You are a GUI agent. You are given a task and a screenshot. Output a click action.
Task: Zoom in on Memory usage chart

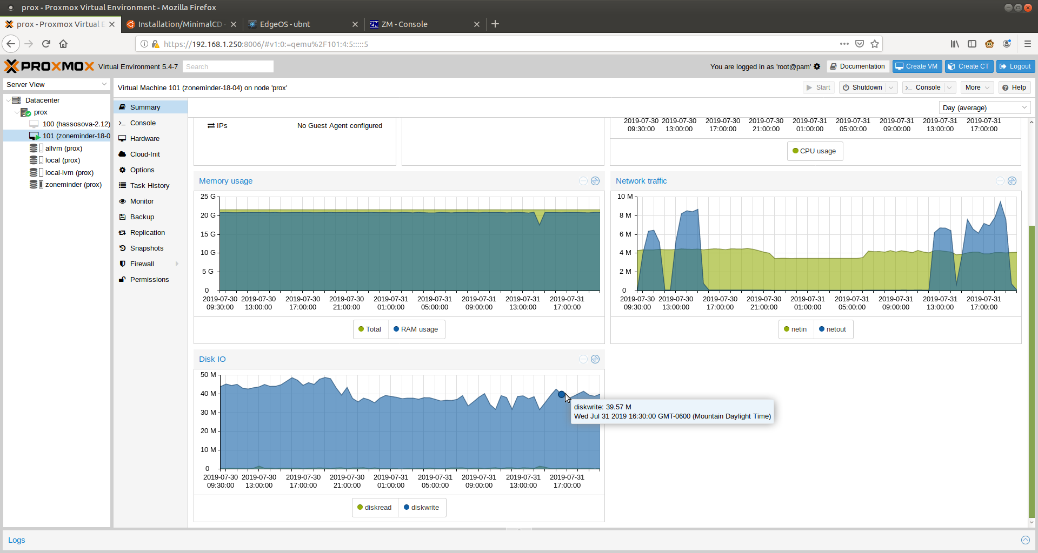(x=595, y=181)
